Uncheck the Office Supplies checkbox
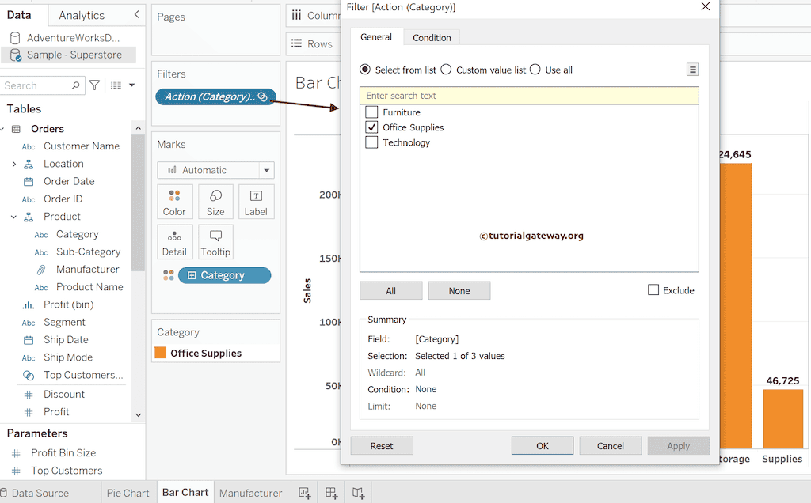The image size is (811, 503). (371, 127)
